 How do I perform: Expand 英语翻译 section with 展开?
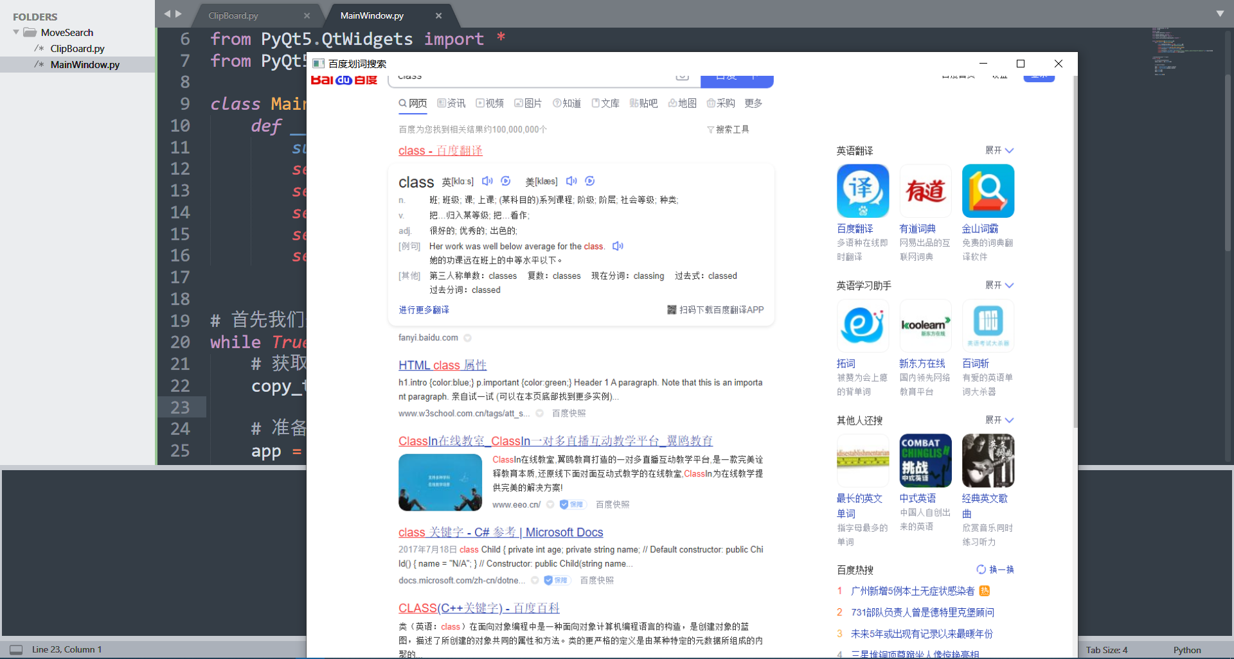tap(999, 150)
